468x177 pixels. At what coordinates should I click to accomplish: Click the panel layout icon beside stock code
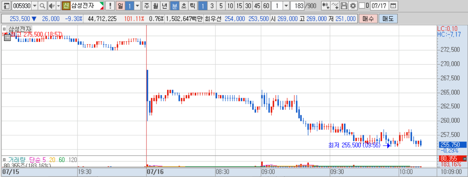point(6,6)
